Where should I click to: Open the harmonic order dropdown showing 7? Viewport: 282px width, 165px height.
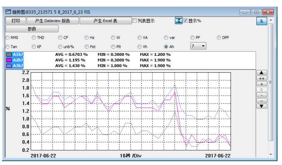(198, 46)
